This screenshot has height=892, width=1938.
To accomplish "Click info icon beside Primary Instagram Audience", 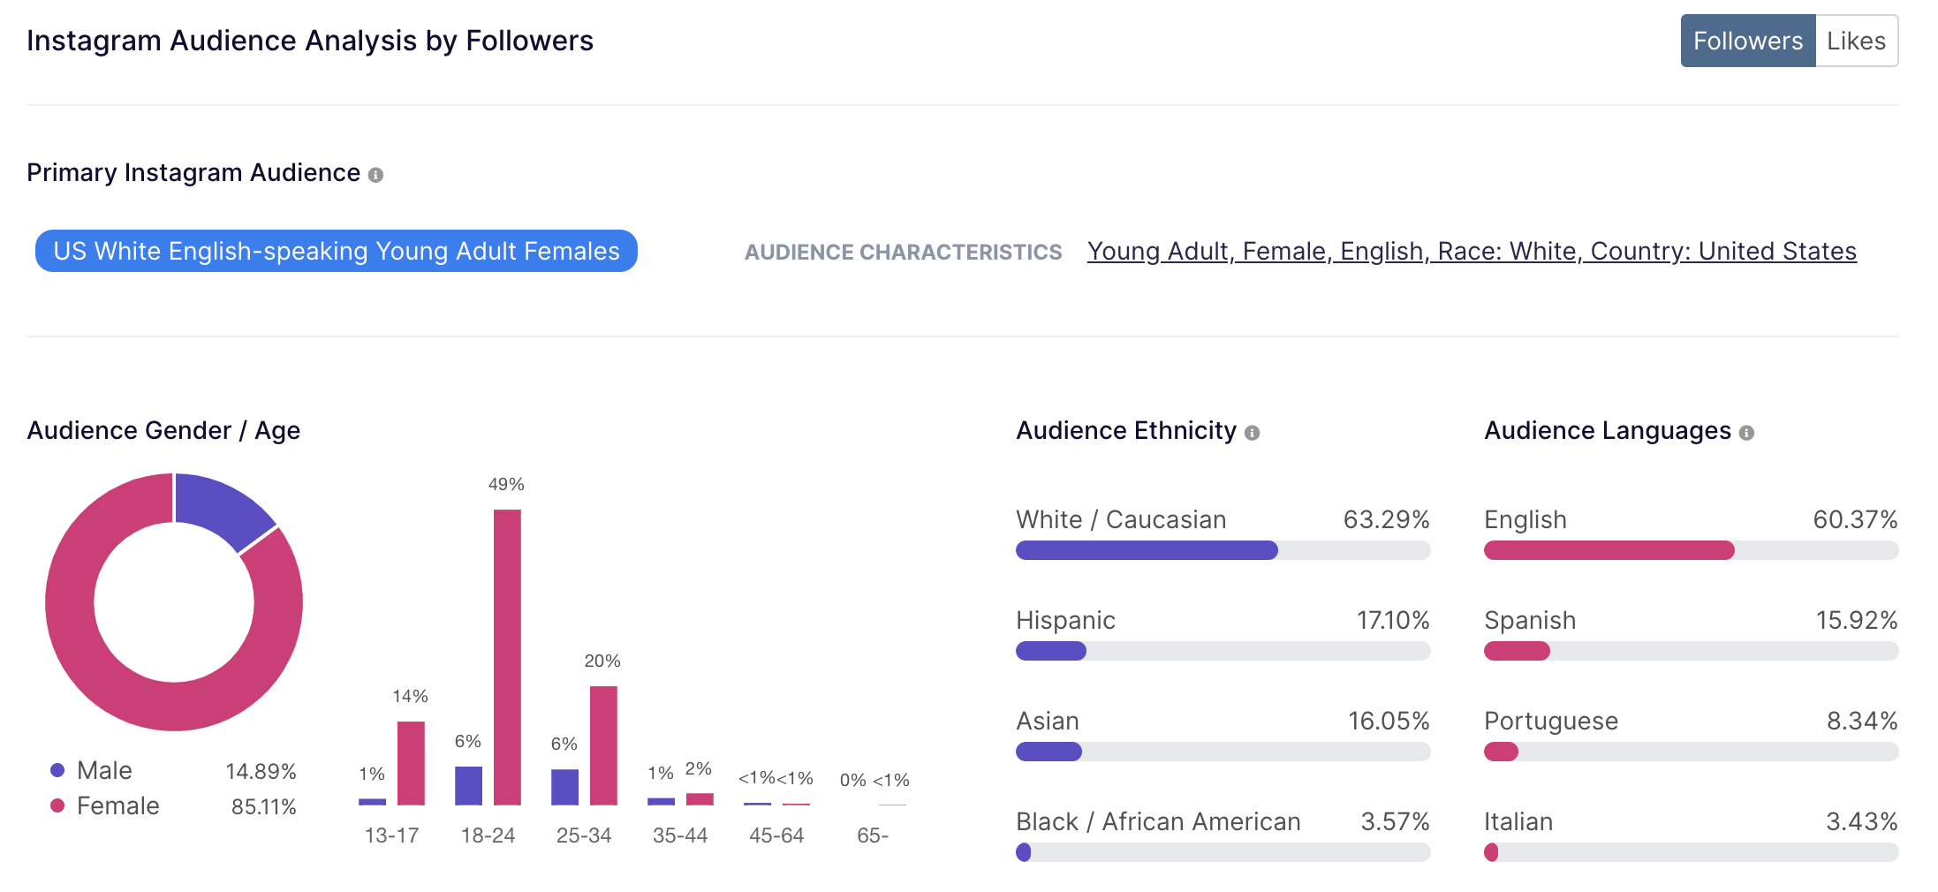I will [375, 175].
